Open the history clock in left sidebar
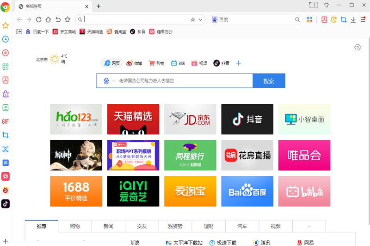 click(6, 39)
